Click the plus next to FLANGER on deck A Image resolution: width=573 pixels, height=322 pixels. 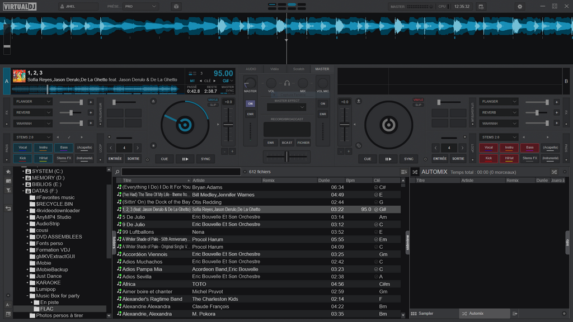91,102
